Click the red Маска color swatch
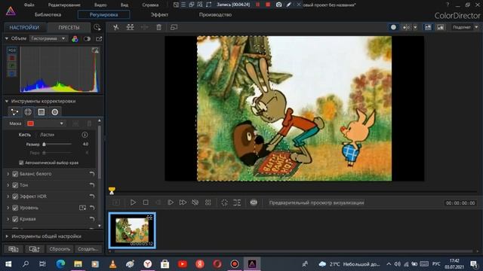The height and width of the screenshot is (271, 483). [30, 123]
